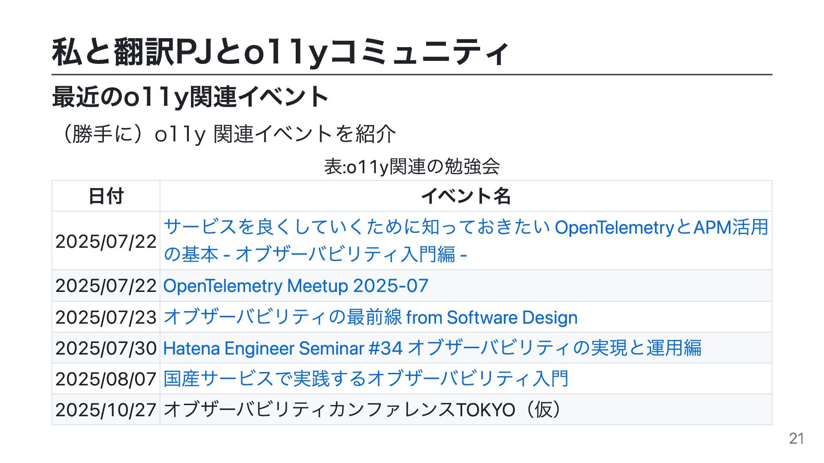Viewport: 824px width, 463px height.
Task: Open オブザーバビリティの最前線 from Software Design link
Action: coord(370,317)
